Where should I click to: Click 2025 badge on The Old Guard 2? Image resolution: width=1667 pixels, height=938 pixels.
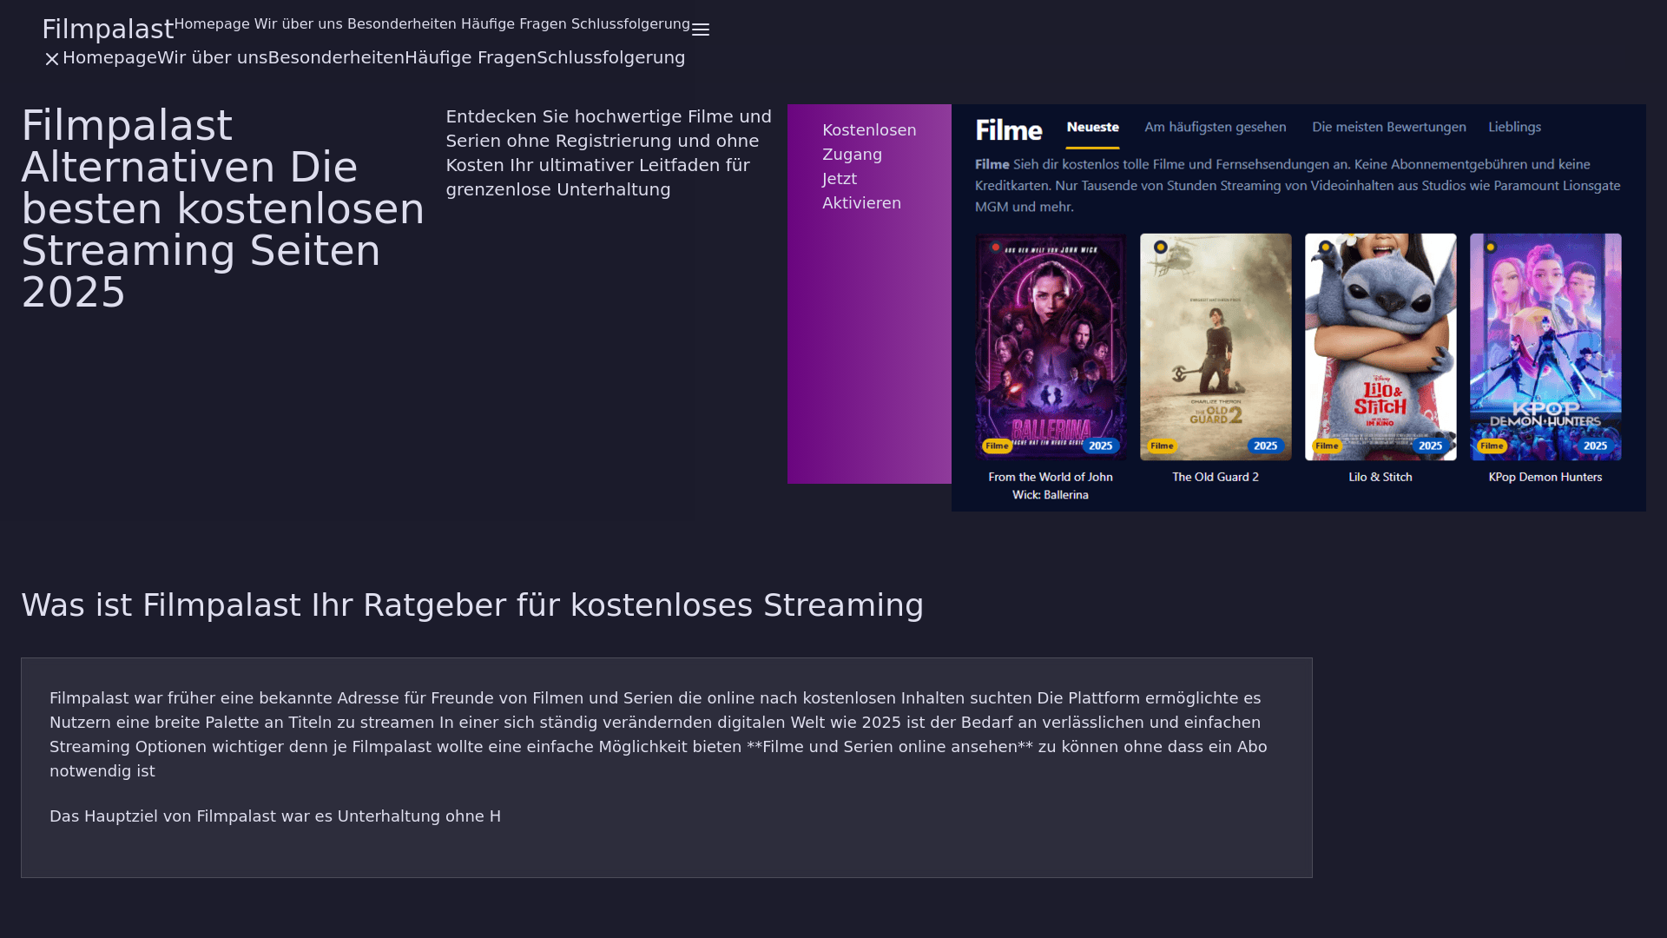[1266, 446]
